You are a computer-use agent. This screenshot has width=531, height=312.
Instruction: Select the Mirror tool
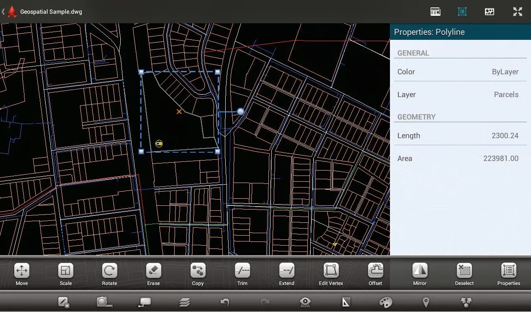pyautogui.click(x=420, y=274)
